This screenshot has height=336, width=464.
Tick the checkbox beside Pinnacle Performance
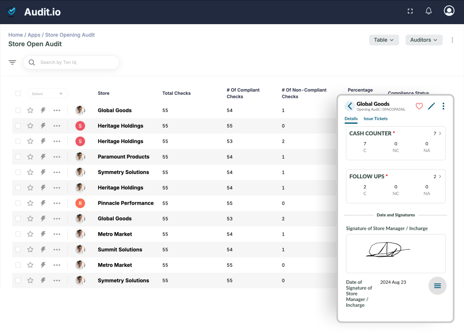coord(18,203)
